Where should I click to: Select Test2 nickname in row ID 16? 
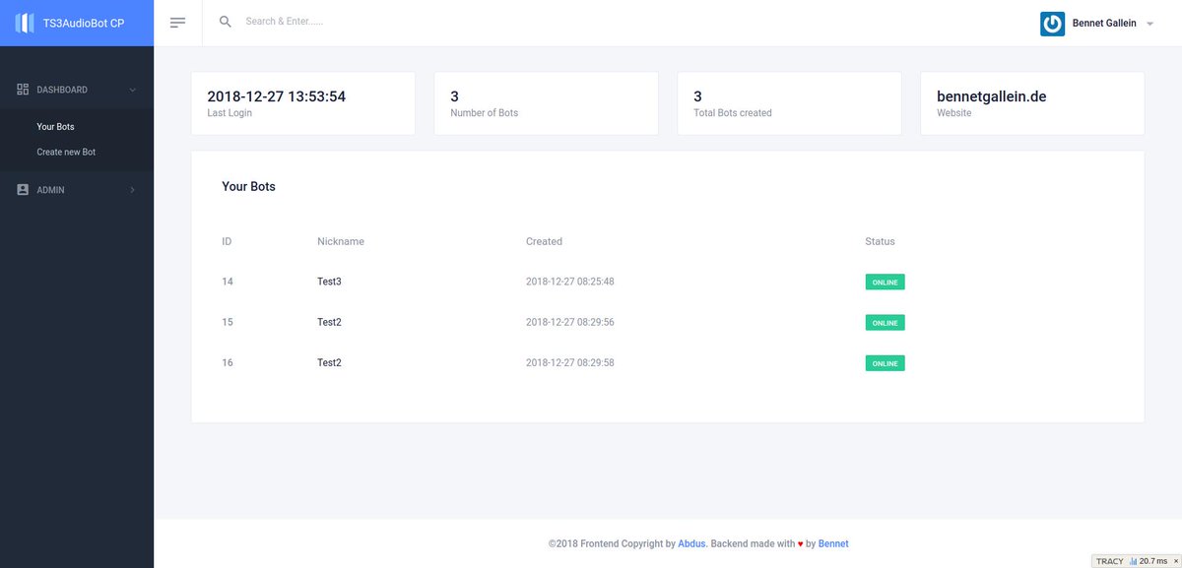click(x=329, y=362)
